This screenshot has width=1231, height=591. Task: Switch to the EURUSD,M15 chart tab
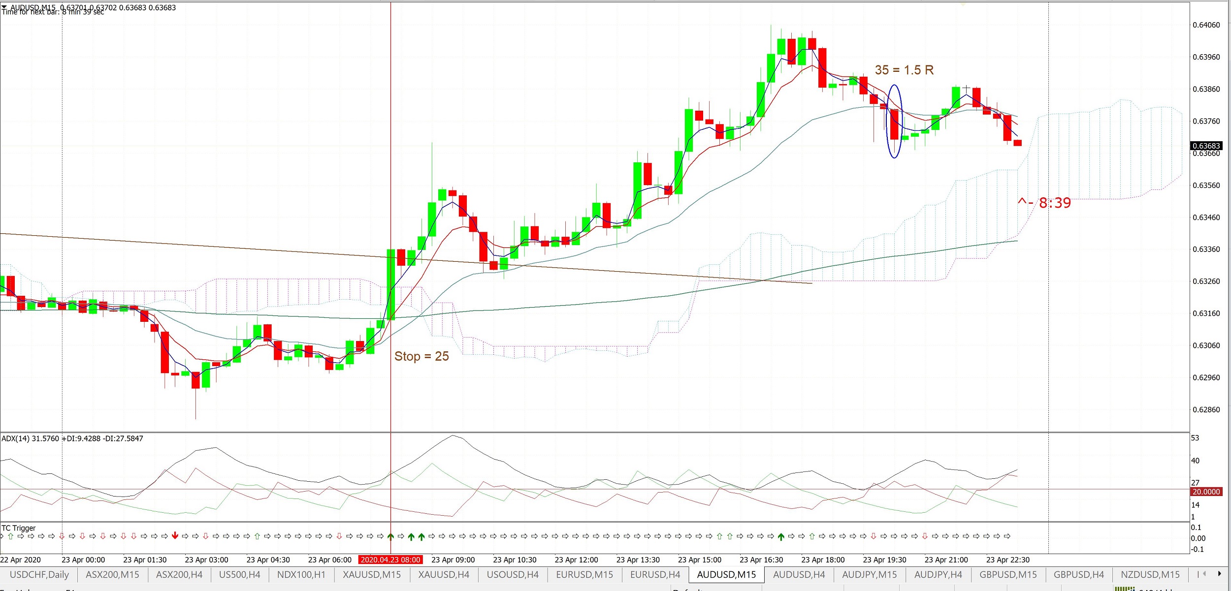pyautogui.click(x=584, y=574)
